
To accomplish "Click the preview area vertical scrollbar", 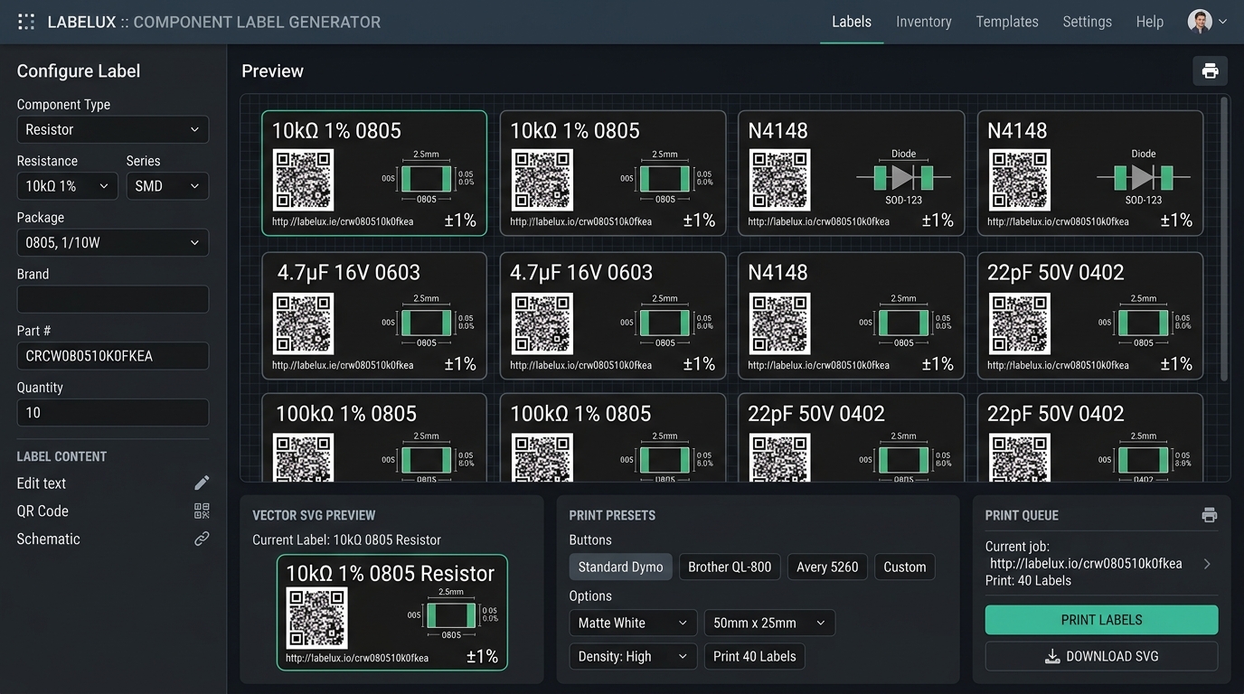I will tap(1225, 239).
